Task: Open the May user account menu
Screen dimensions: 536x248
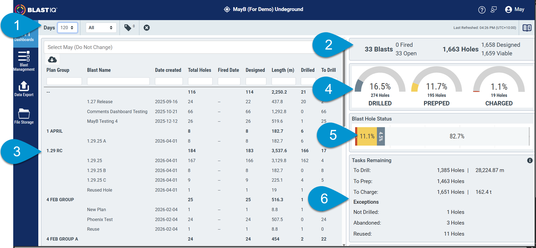Action: pyautogui.click(x=515, y=10)
